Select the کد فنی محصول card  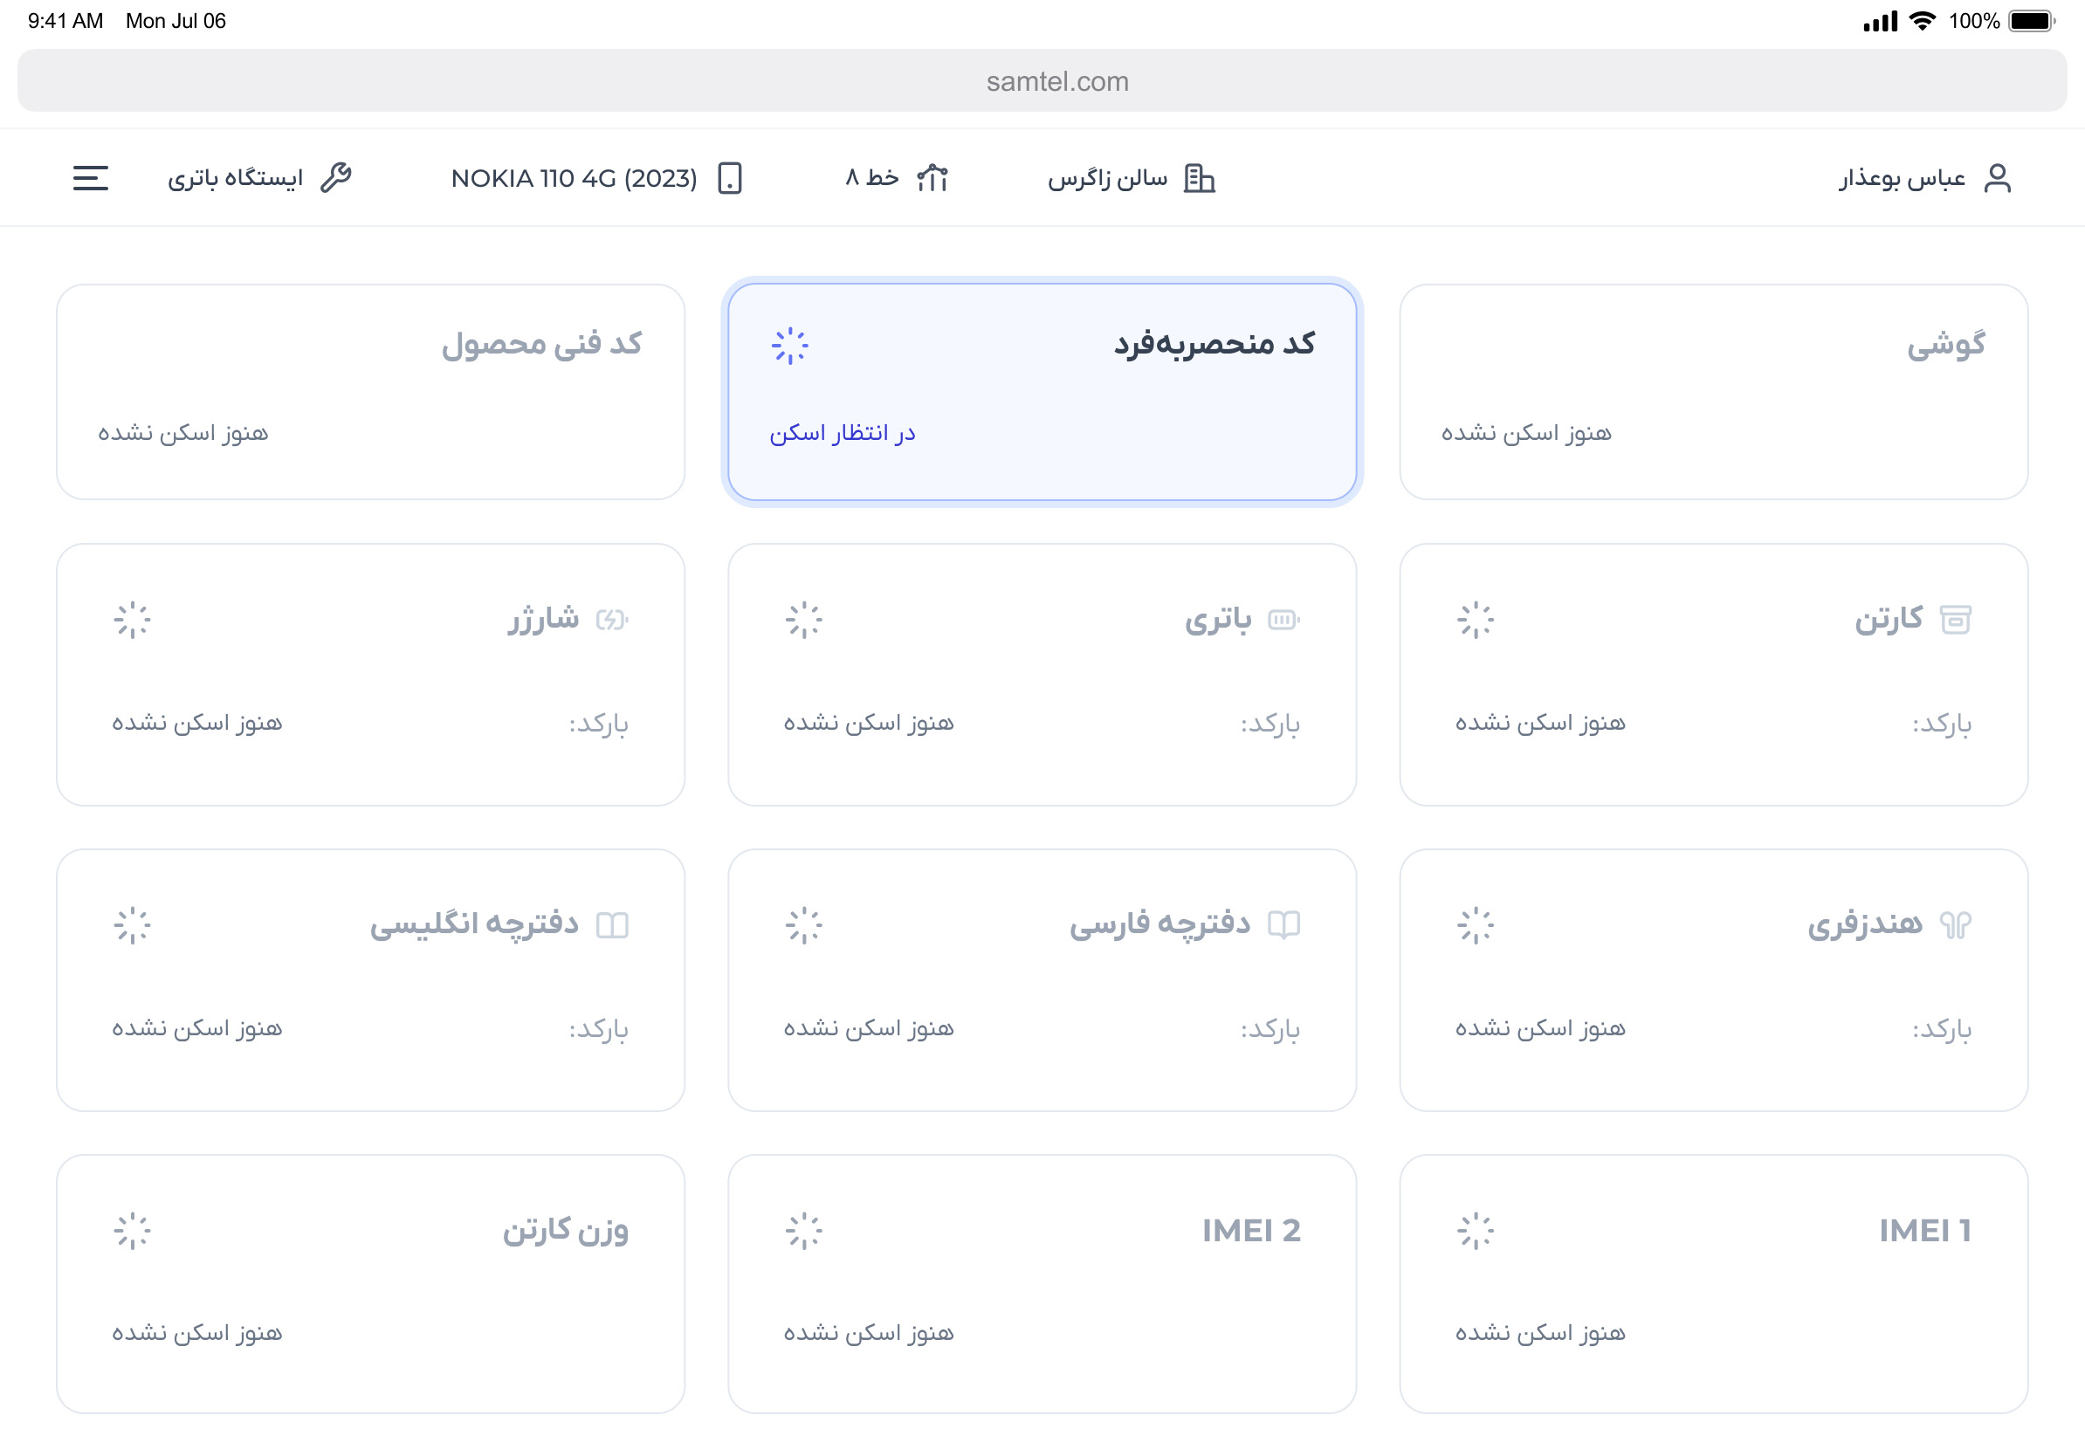370,391
